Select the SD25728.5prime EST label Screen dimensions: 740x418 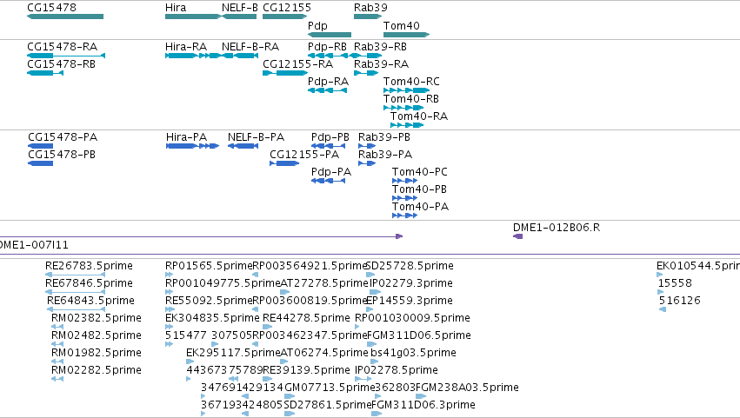410,266
